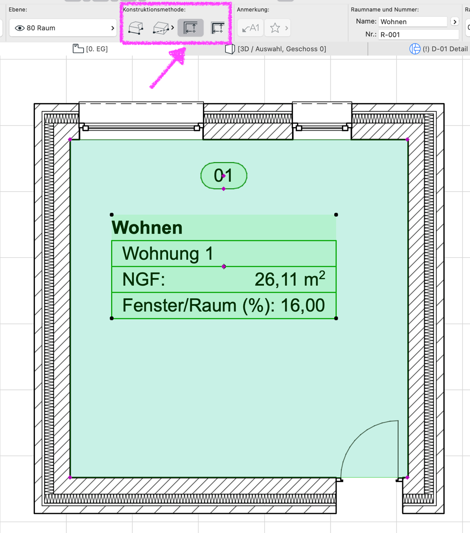This screenshot has width=470, height=533.
Task: Click the door swing symbol in plan
Action: (x=370, y=449)
